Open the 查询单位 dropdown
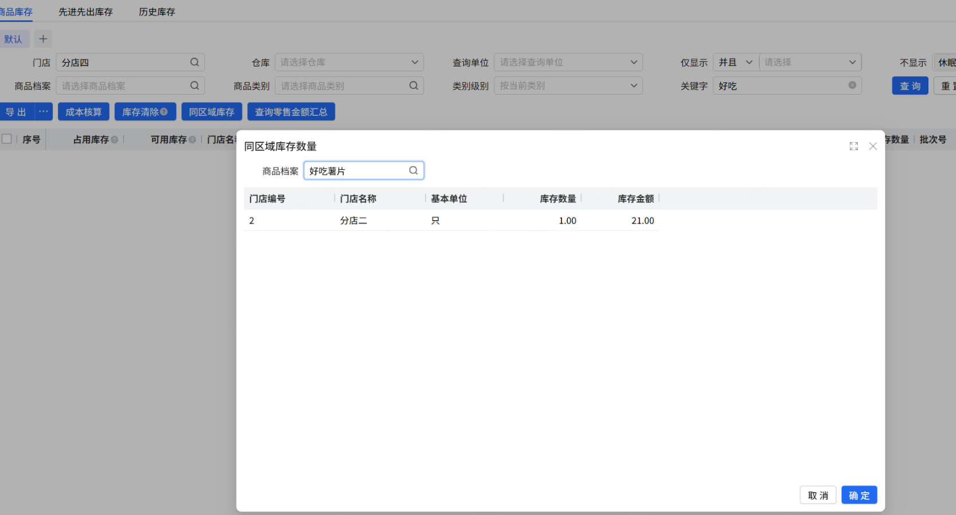Viewport: 956px width, 515px height. coord(568,62)
